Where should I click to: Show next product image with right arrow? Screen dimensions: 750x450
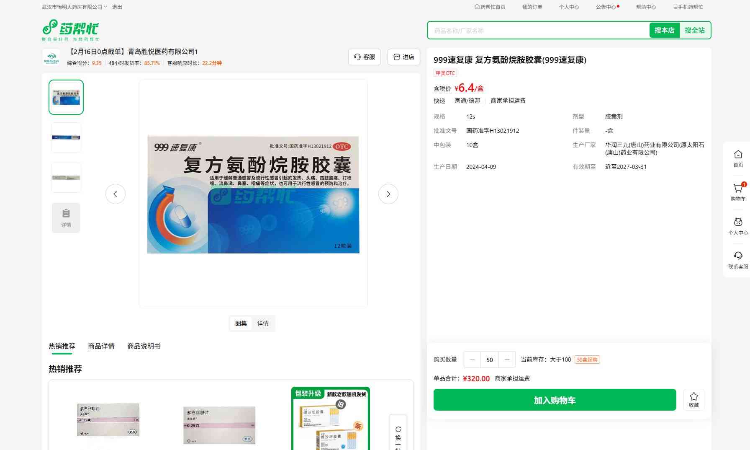pyautogui.click(x=388, y=194)
